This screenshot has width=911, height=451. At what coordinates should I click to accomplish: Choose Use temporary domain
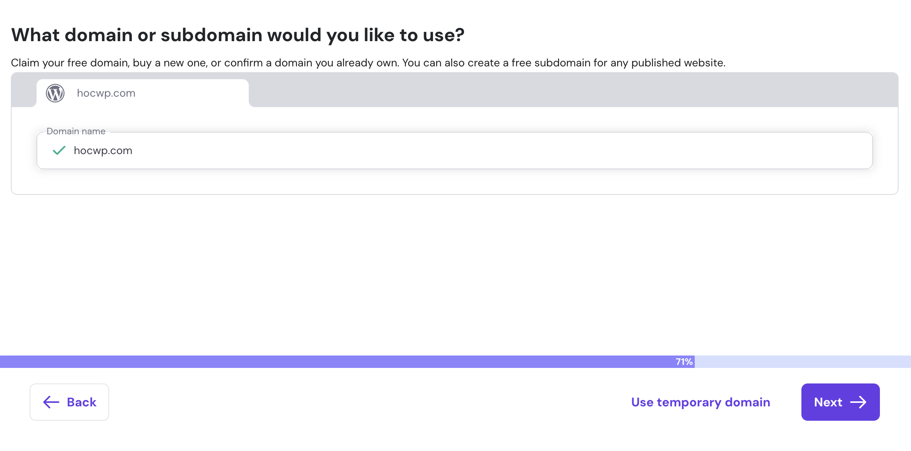pyautogui.click(x=700, y=402)
